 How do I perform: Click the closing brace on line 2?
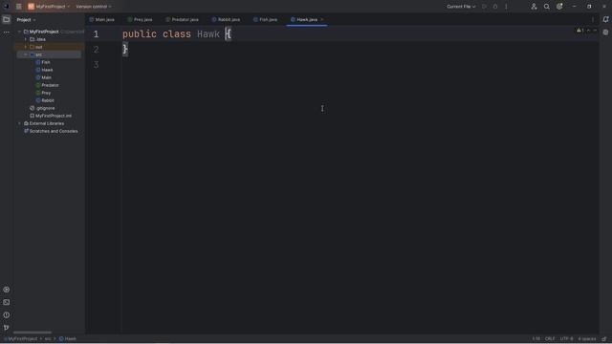[125, 50]
